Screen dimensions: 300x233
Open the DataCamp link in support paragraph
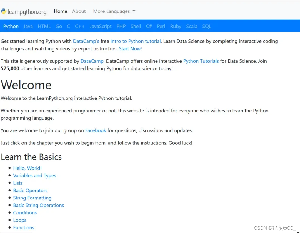tap(92, 61)
